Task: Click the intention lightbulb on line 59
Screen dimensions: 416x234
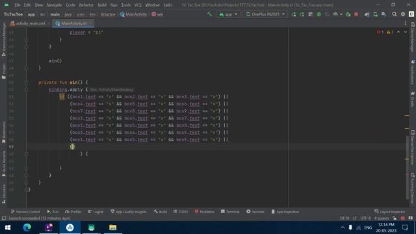Action: click(72, 146)
